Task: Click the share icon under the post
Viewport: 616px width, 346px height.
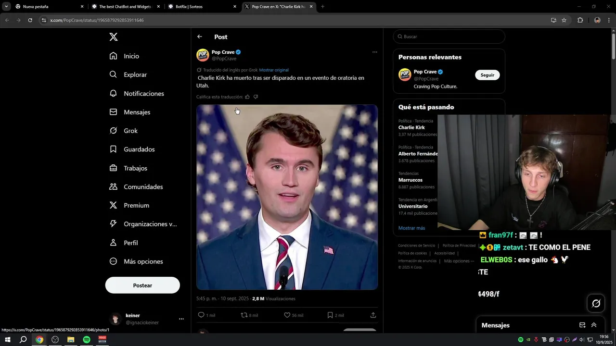Action: click(x=373, y=315)
